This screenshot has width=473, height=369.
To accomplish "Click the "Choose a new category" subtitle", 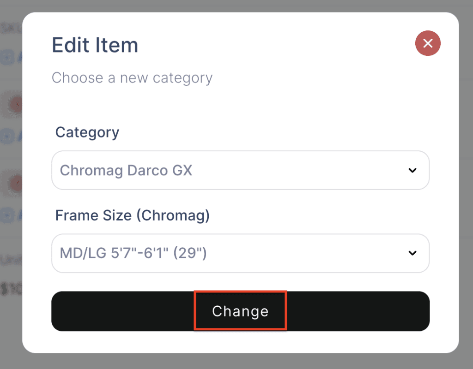I will click(132, 77).
